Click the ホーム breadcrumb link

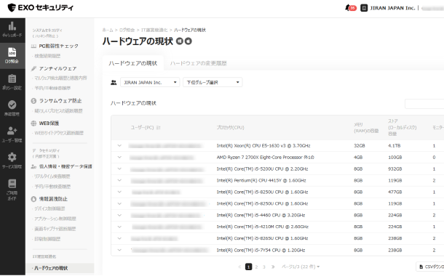tap(108, 30)
